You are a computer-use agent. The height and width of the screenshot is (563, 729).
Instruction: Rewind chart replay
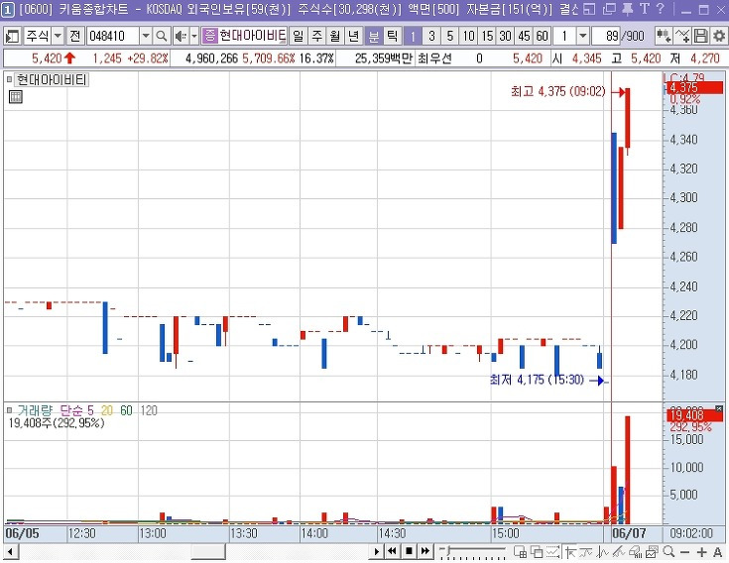tap(393, 551)
